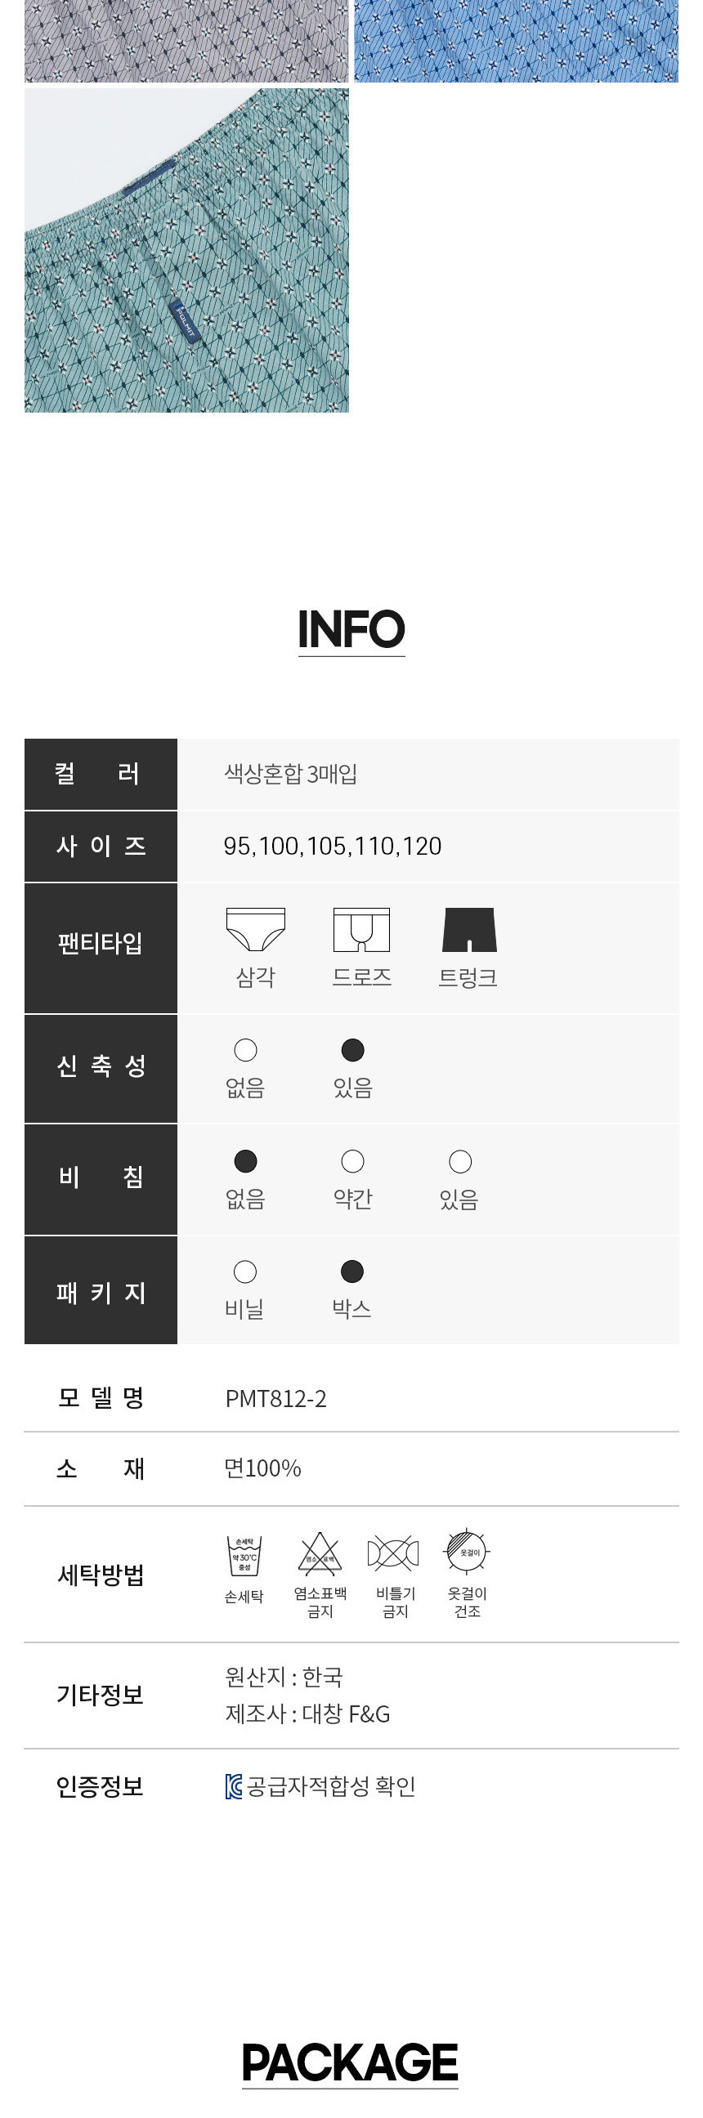Click the hand wash 30°C laundry icon
Viewport: 703px width, 2118px height.
pos(244,1555)
